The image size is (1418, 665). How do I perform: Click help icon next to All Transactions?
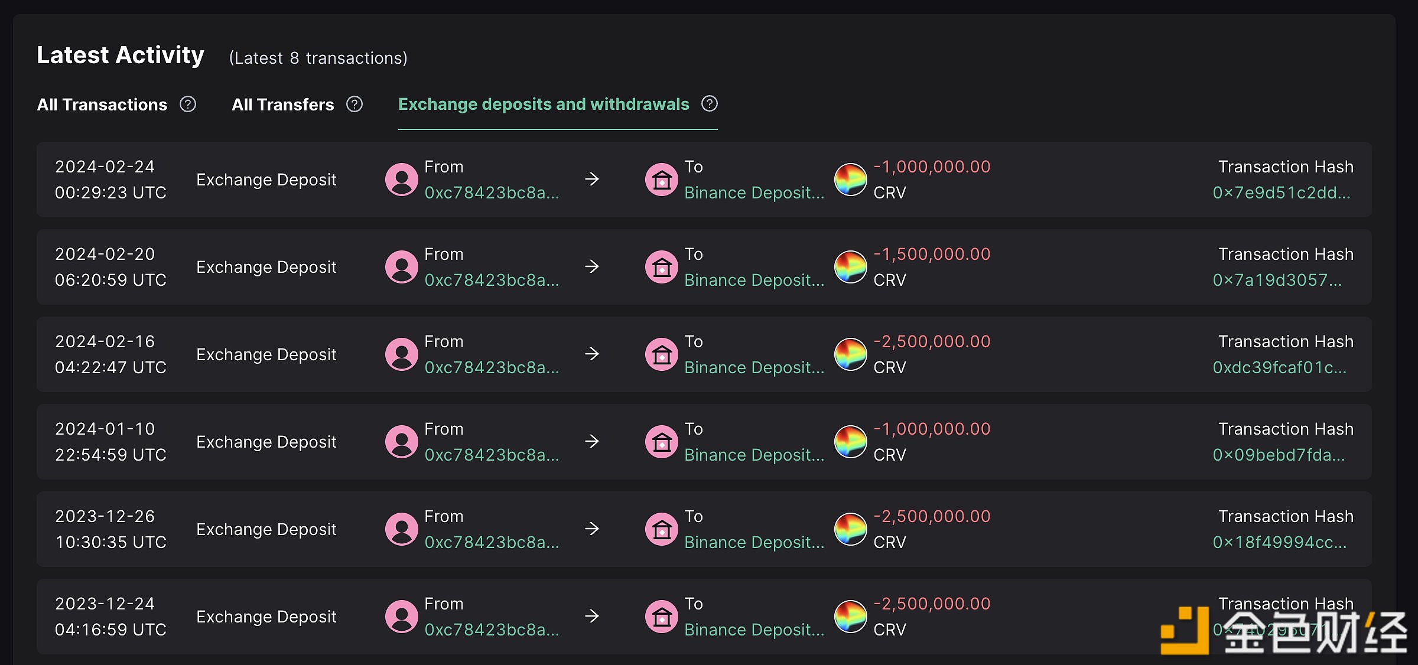pos(188,105)
